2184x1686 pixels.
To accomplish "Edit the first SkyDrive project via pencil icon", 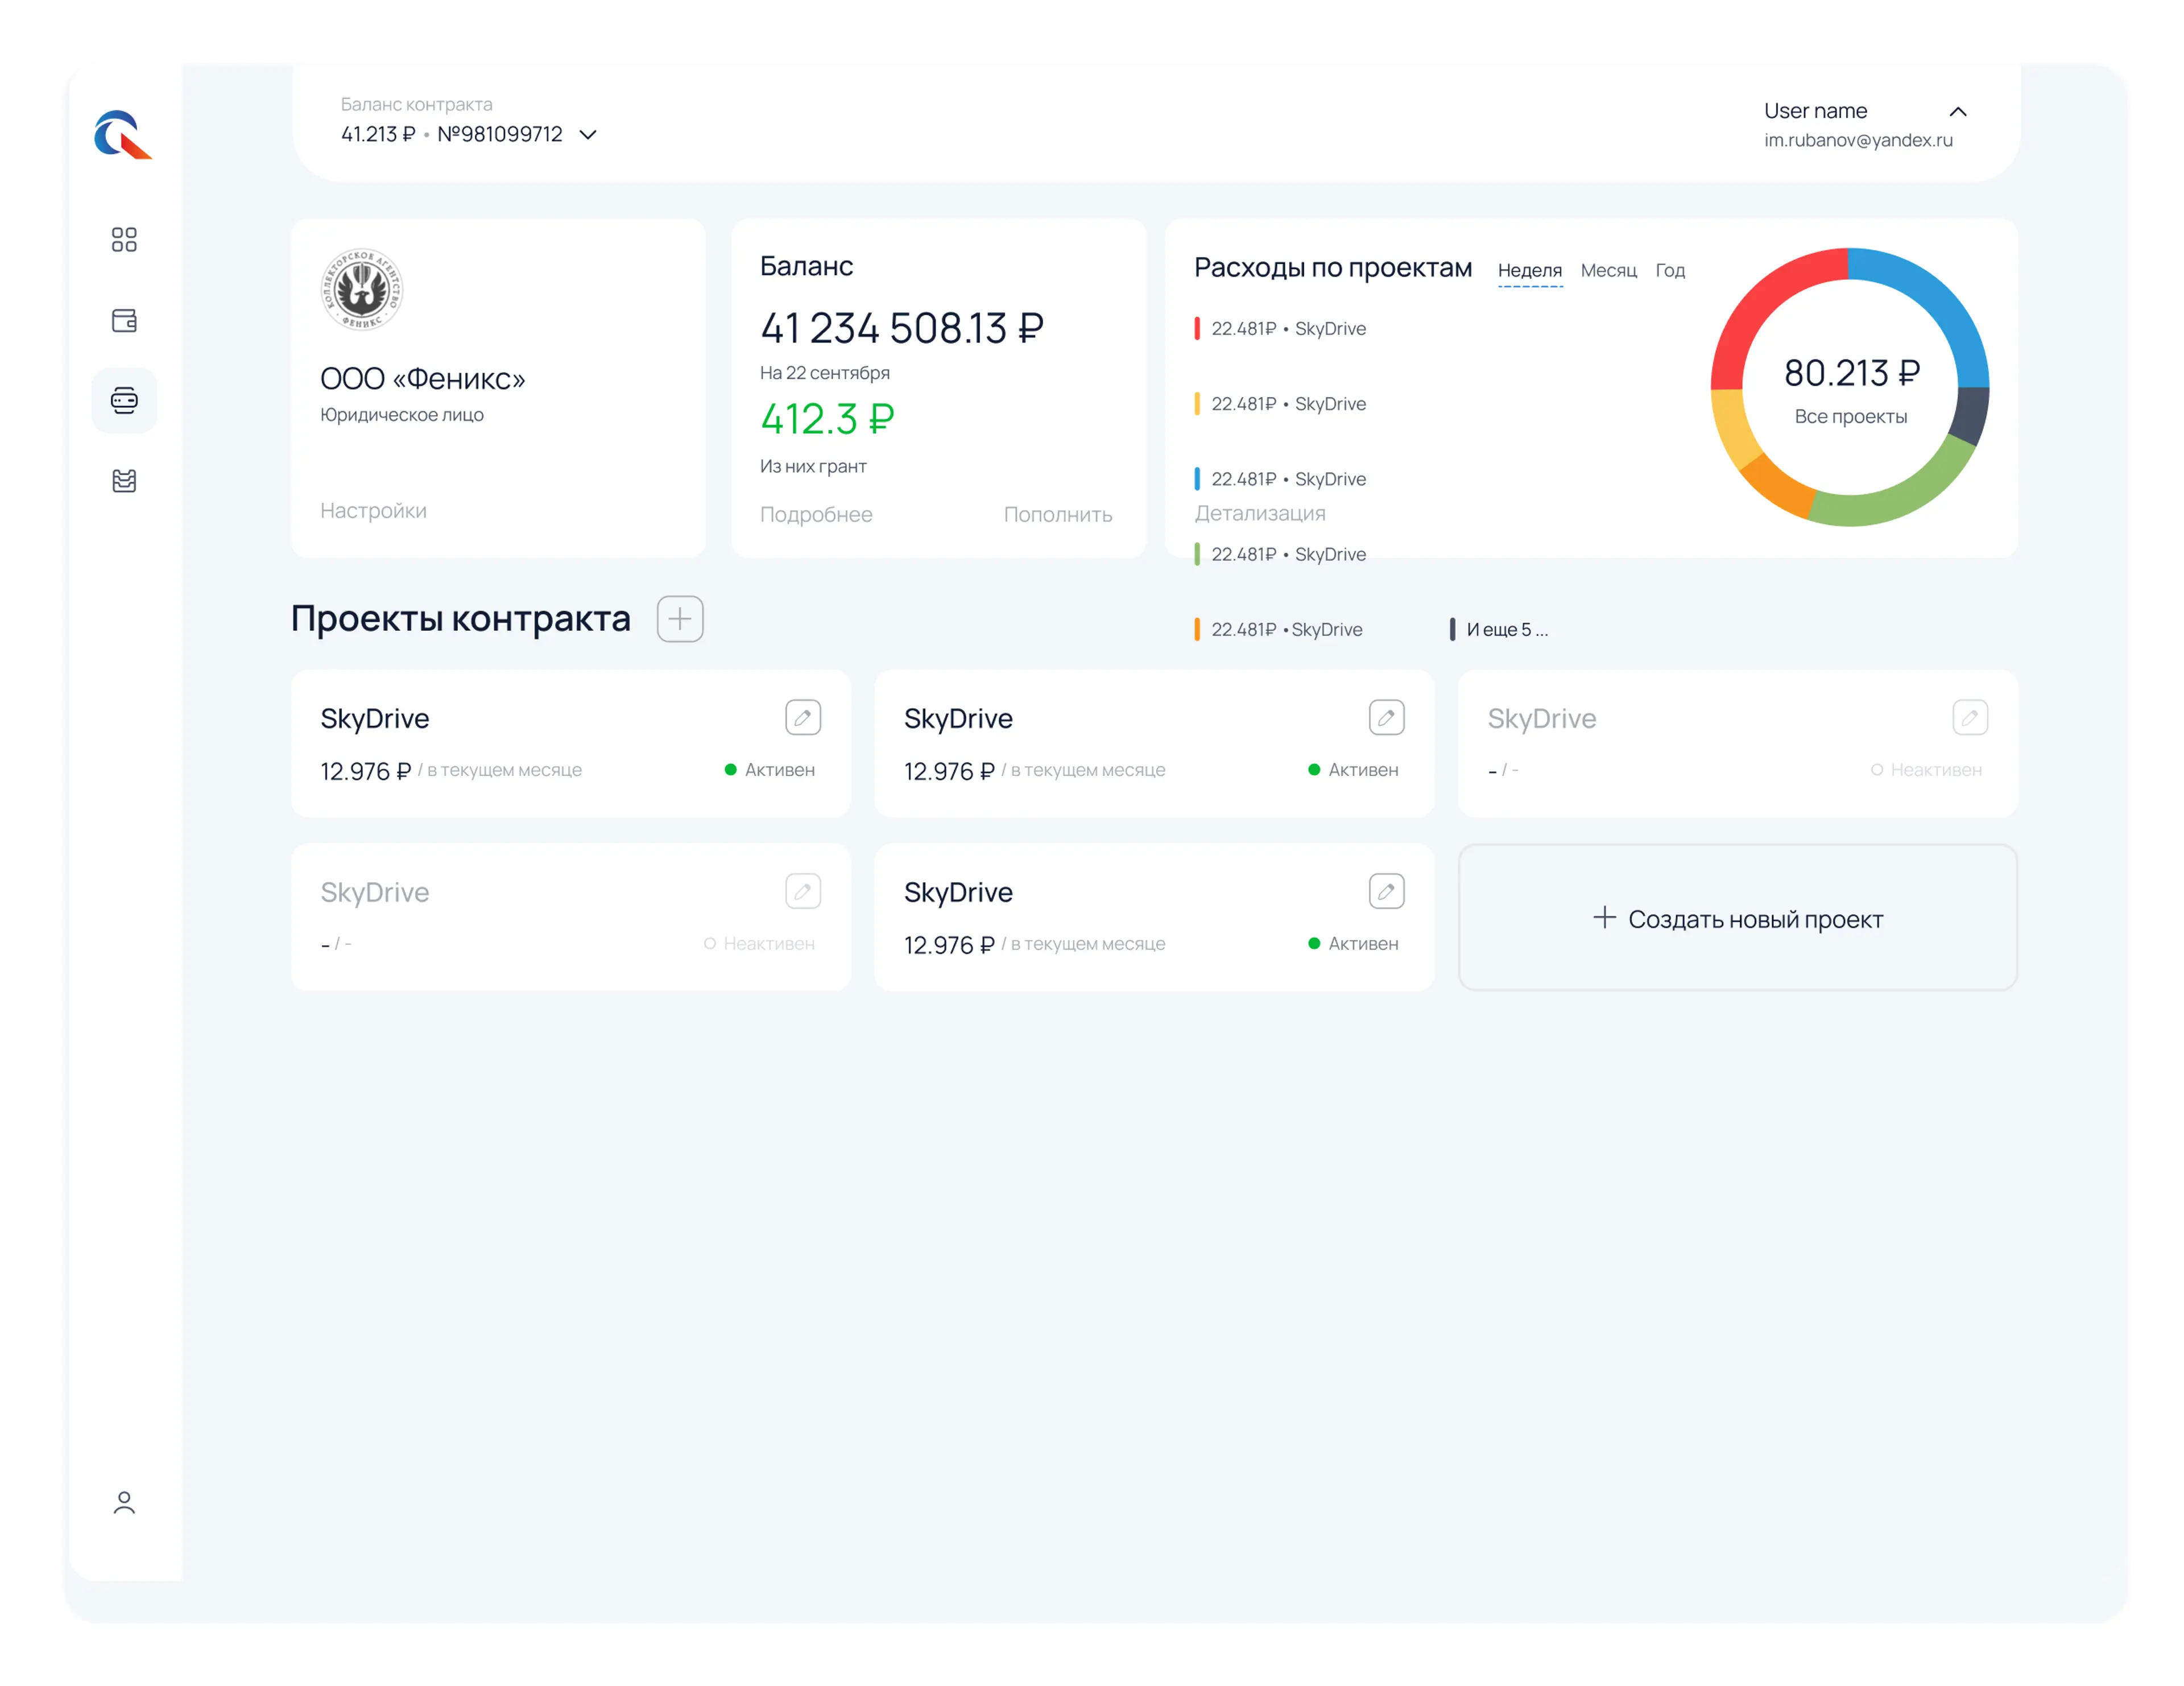I will [803, 717].
